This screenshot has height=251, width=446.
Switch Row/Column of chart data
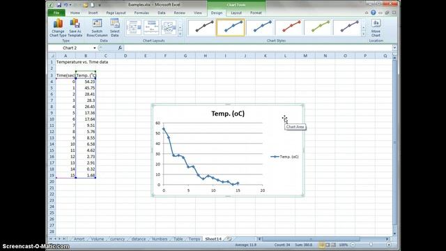pos(97,28)
